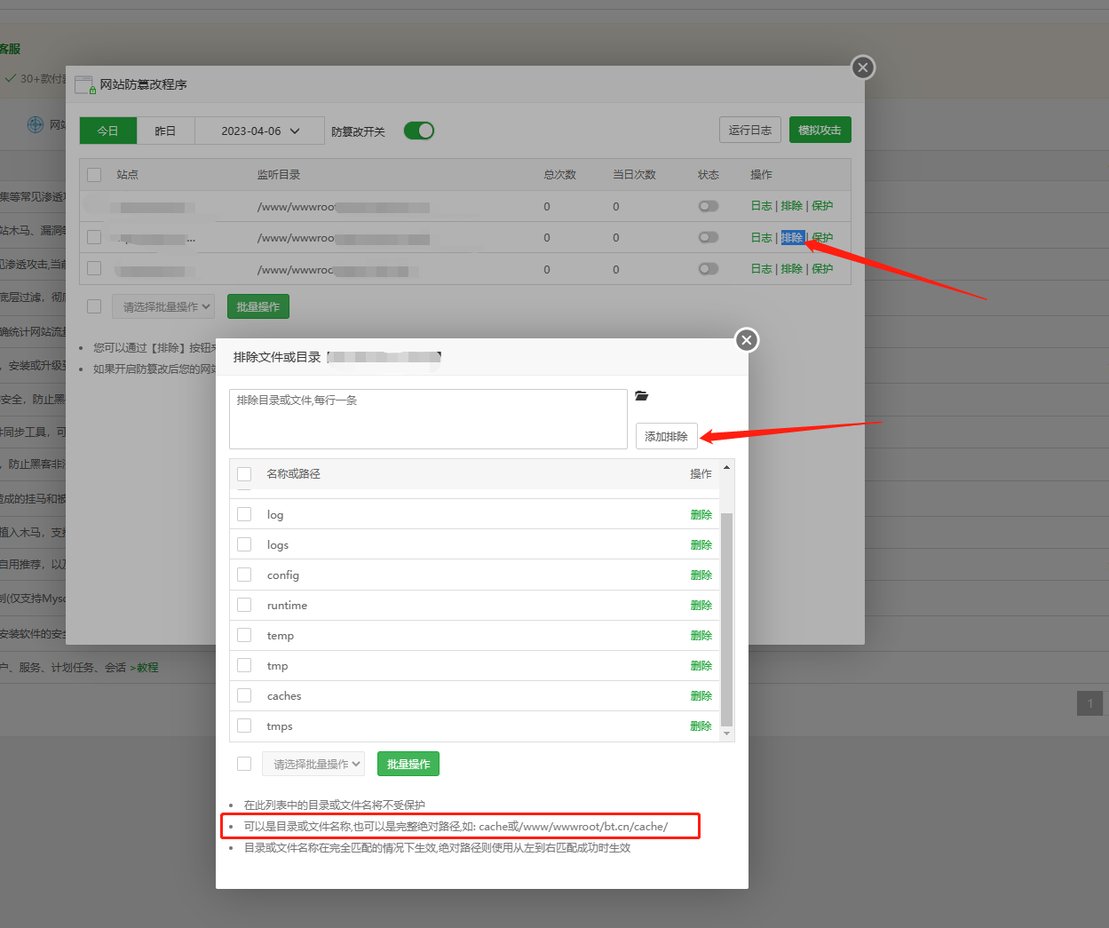The height and width of the screenshot is (928, 1109).
Task: Enable status toggle for first site
Action: 708,206
